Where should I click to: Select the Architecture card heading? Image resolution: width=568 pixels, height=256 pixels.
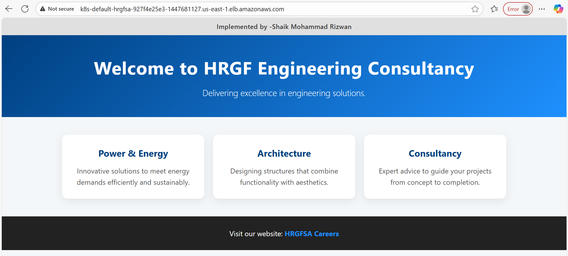(284, 153)
